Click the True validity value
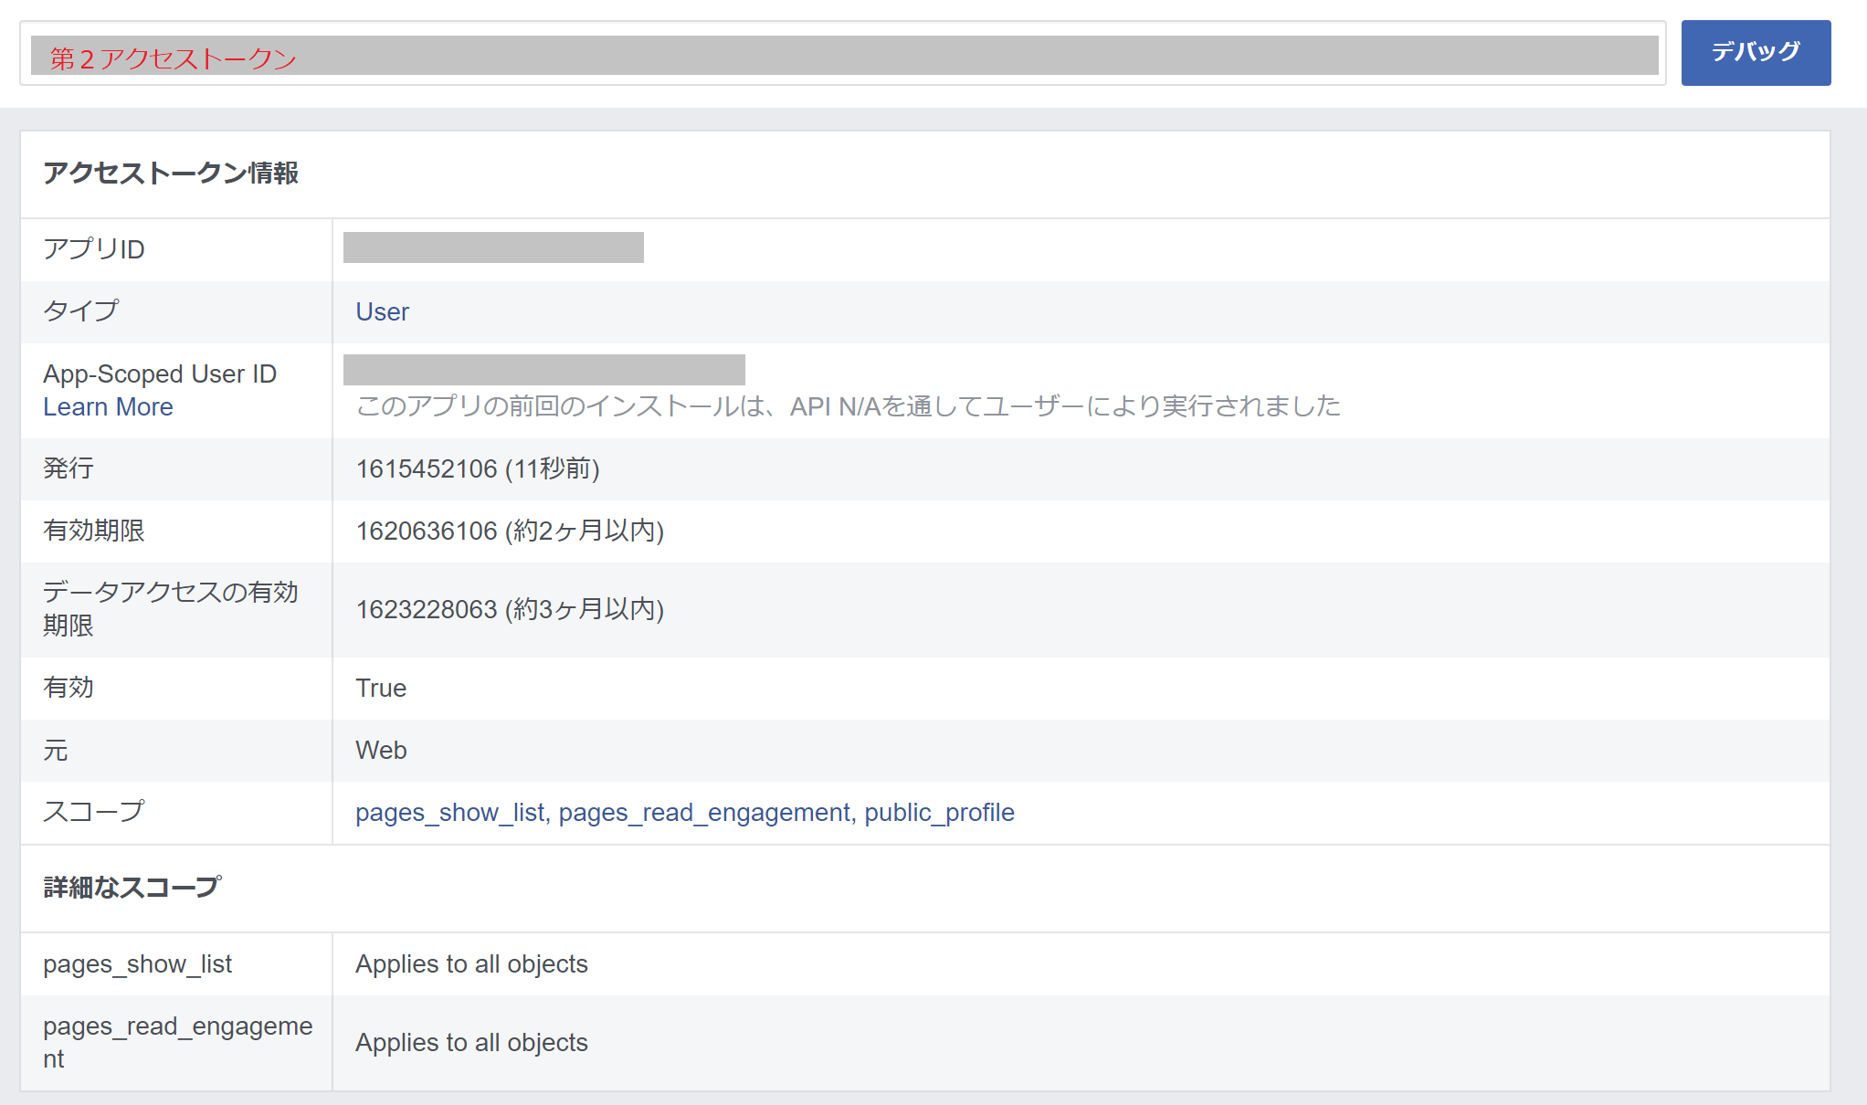Image resolution: width=1867 pixels, height=1105 pixels. 381,689
